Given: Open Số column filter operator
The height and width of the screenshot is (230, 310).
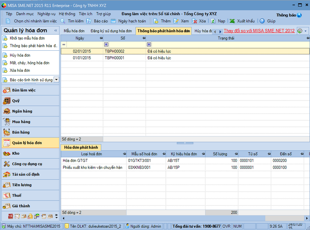Looking at the screenshot, I should (x=106, y=44).
